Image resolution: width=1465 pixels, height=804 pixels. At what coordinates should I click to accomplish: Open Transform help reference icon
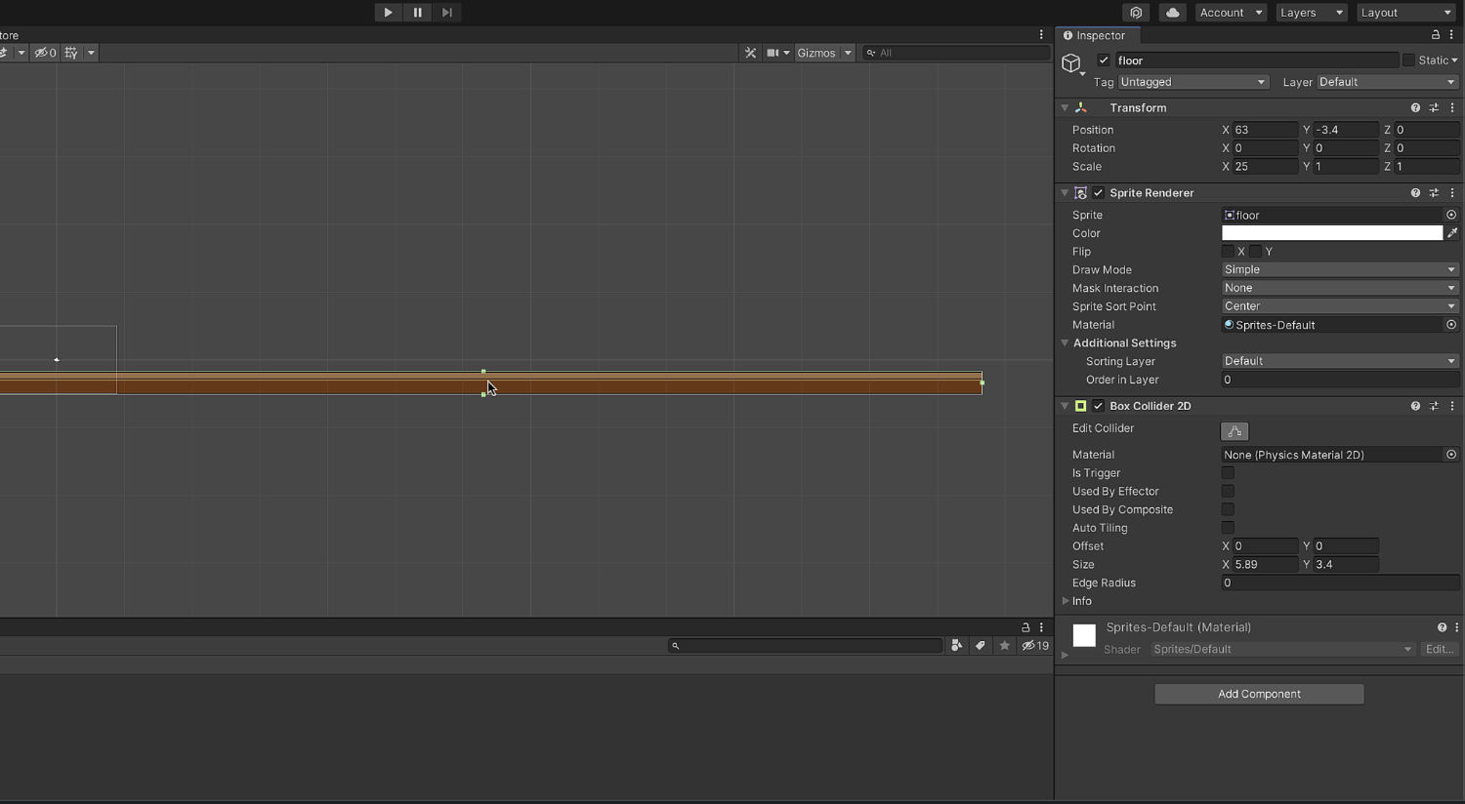coord(1415,108)
